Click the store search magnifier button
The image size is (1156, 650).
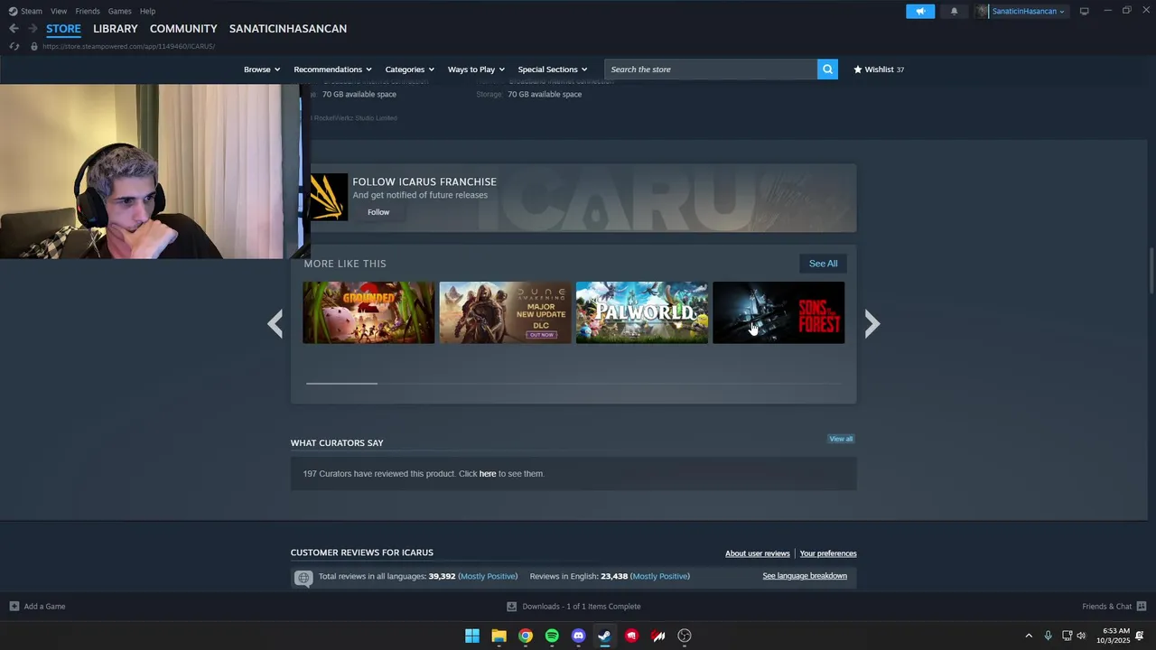827,70
